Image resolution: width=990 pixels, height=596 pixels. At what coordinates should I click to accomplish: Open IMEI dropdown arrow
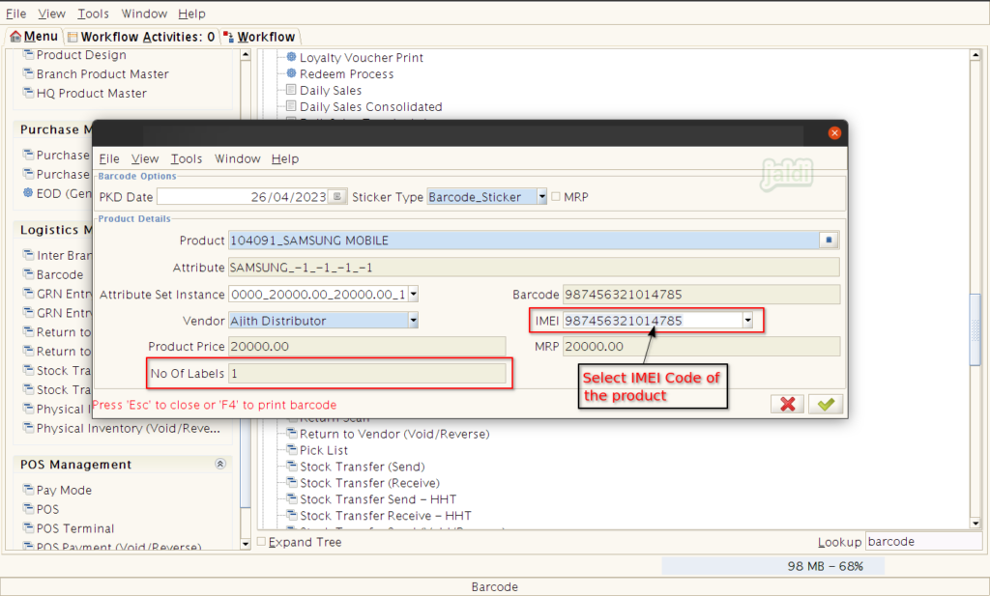[x=747, y=321]
